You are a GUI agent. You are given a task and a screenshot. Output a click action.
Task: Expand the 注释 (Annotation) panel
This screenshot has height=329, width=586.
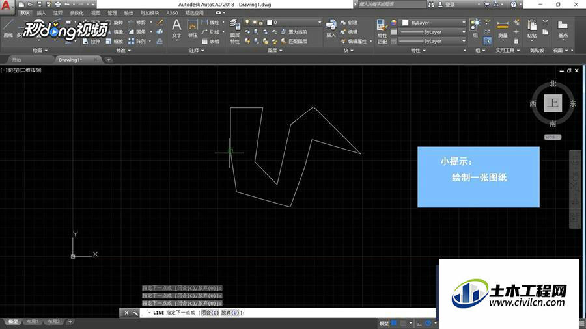point(197,50)
